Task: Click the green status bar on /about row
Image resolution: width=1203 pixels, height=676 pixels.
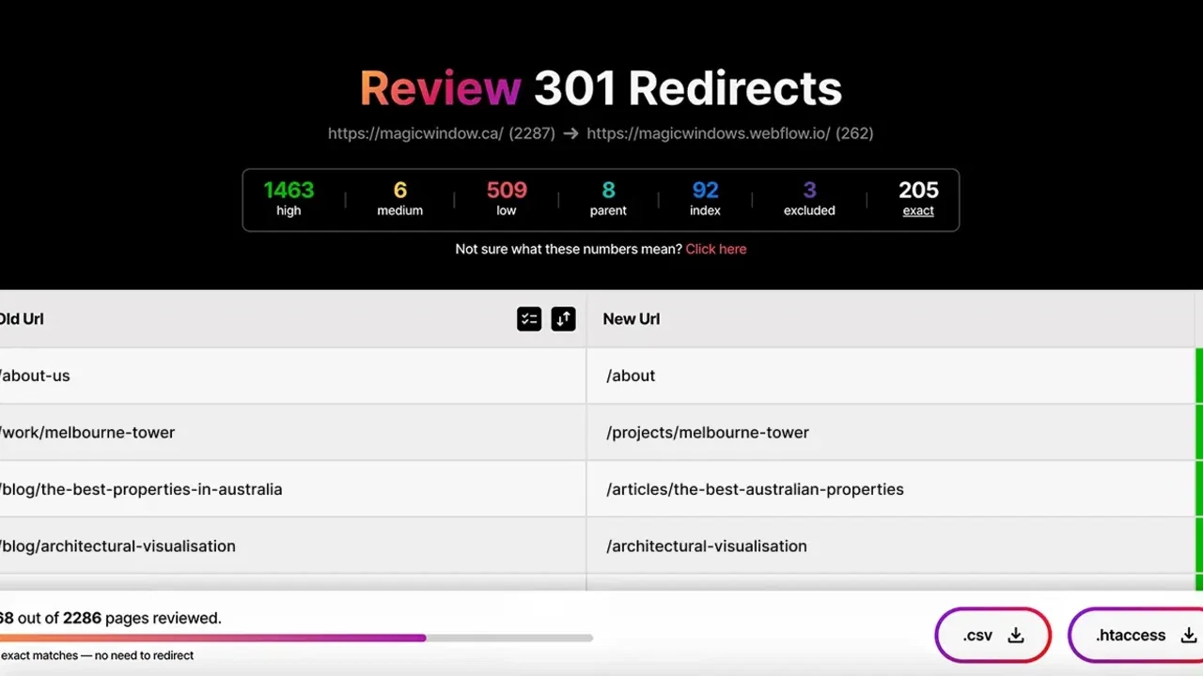Action: (x=1198, y=376)
